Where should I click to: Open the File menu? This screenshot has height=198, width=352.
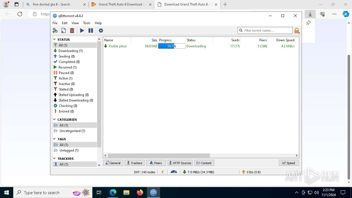[55, 23]
